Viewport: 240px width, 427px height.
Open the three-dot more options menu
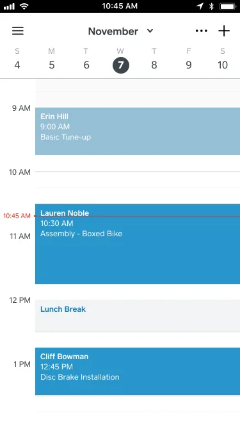202,31
